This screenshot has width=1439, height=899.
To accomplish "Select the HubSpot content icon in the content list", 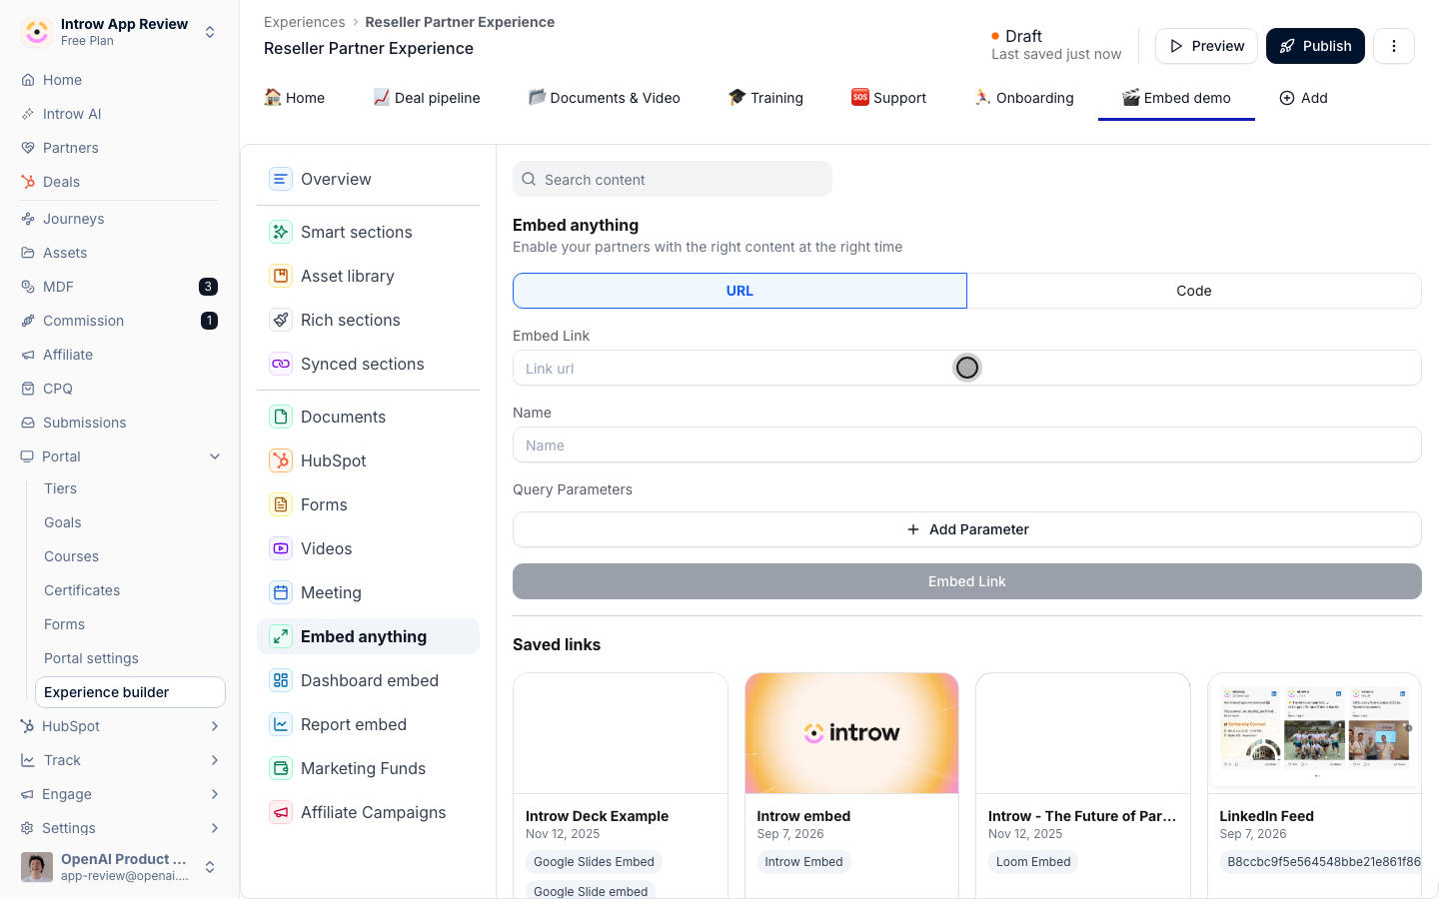I will pyautogui.click(x=281, y=460).
